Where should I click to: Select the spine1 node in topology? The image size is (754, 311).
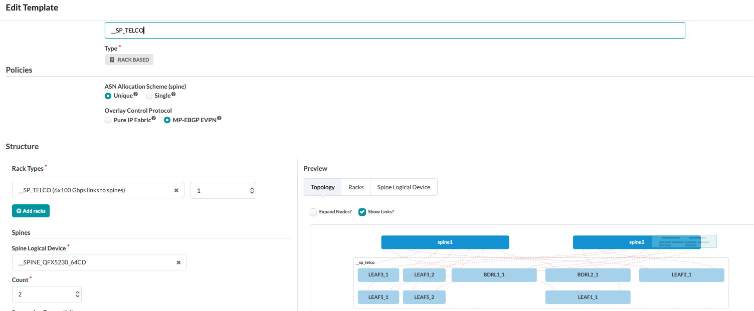[445, 242]
